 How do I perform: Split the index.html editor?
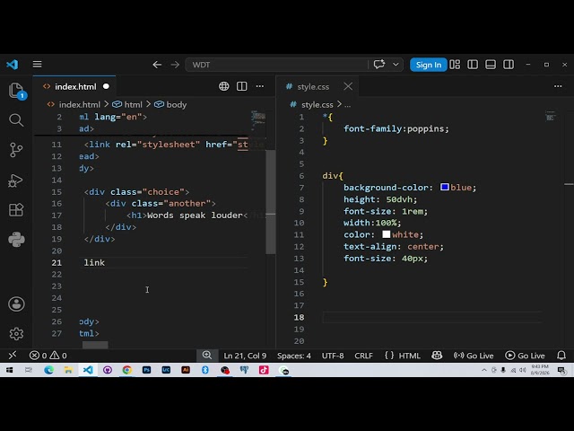coord(241,86)
